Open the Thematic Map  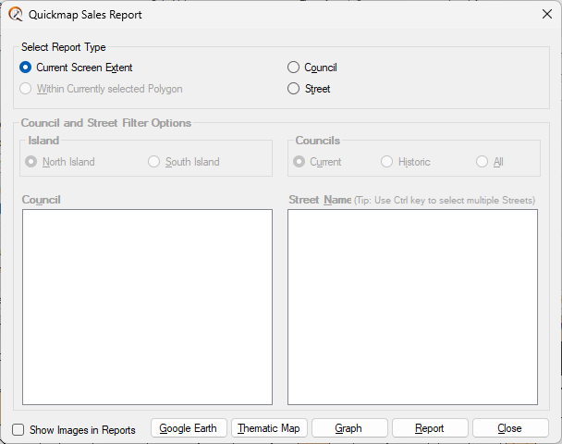(x=268, y=428)
